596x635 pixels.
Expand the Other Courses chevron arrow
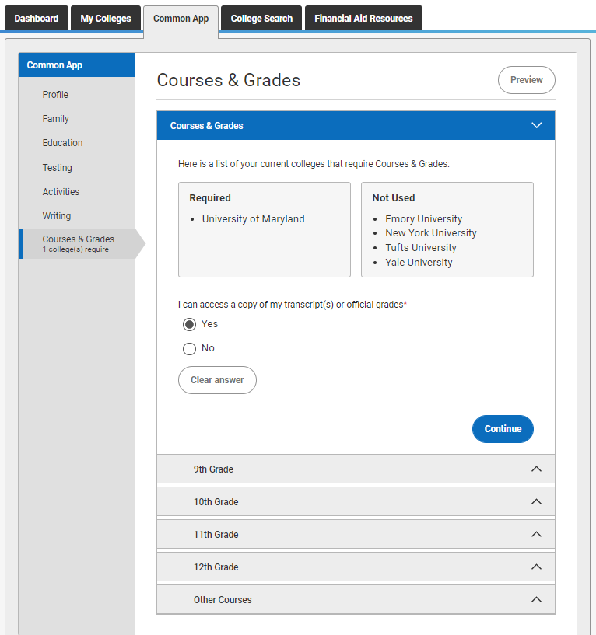coord(536,599)
